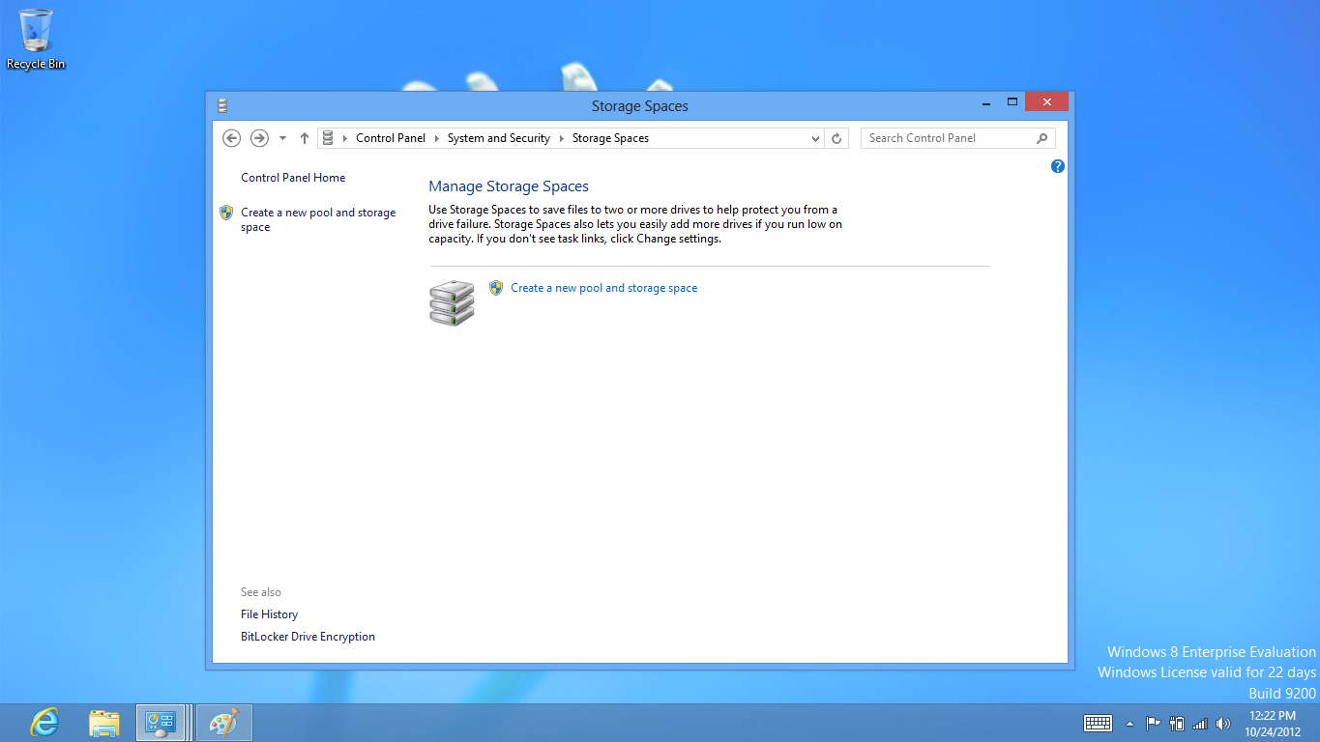Screen dimensions: 1320x742
Task: Go back using the Back arrow
Action: click(x=231, y=138)
